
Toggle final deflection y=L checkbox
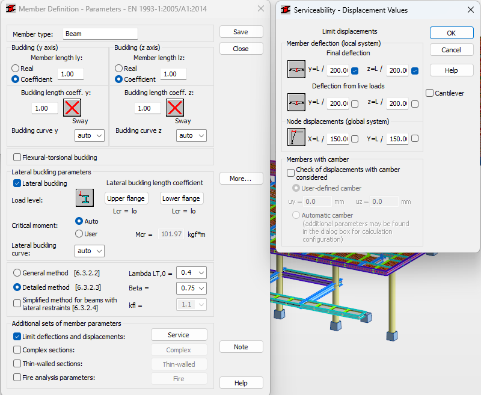pyautogui.click(x=355, y=71)
